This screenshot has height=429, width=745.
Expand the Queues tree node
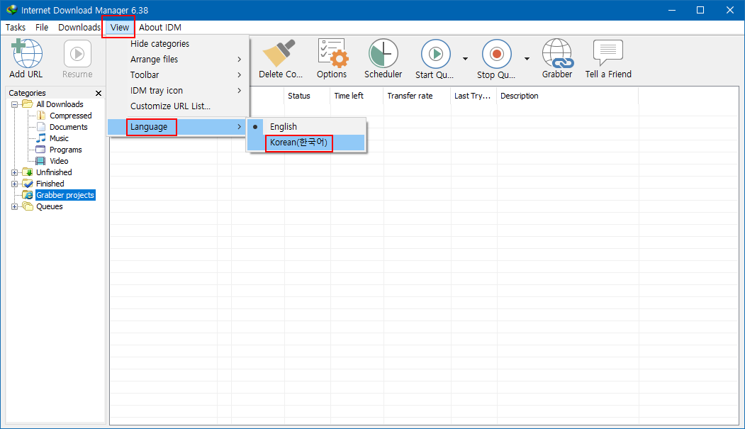[x=15, y=206]
